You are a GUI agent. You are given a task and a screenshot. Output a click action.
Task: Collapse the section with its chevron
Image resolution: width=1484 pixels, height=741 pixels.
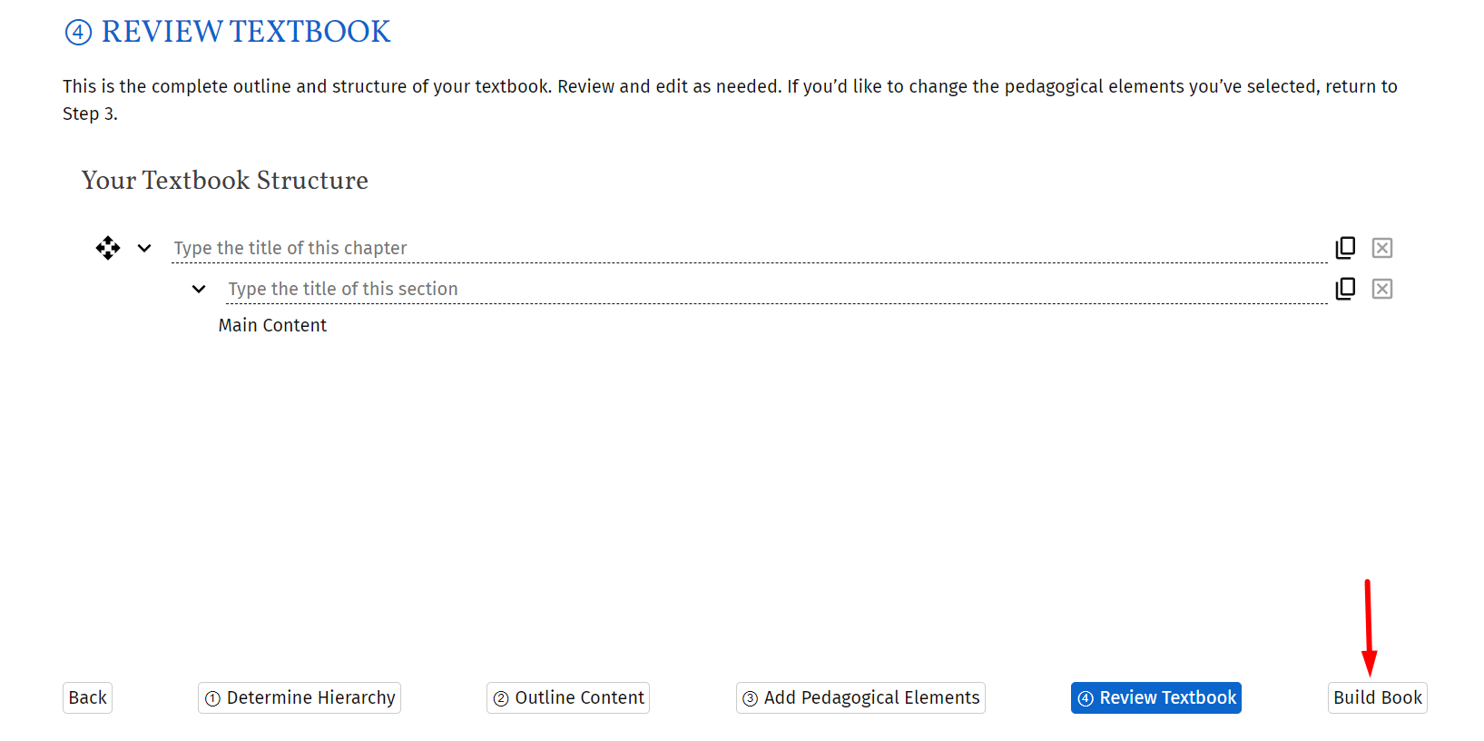click(199, 289)
